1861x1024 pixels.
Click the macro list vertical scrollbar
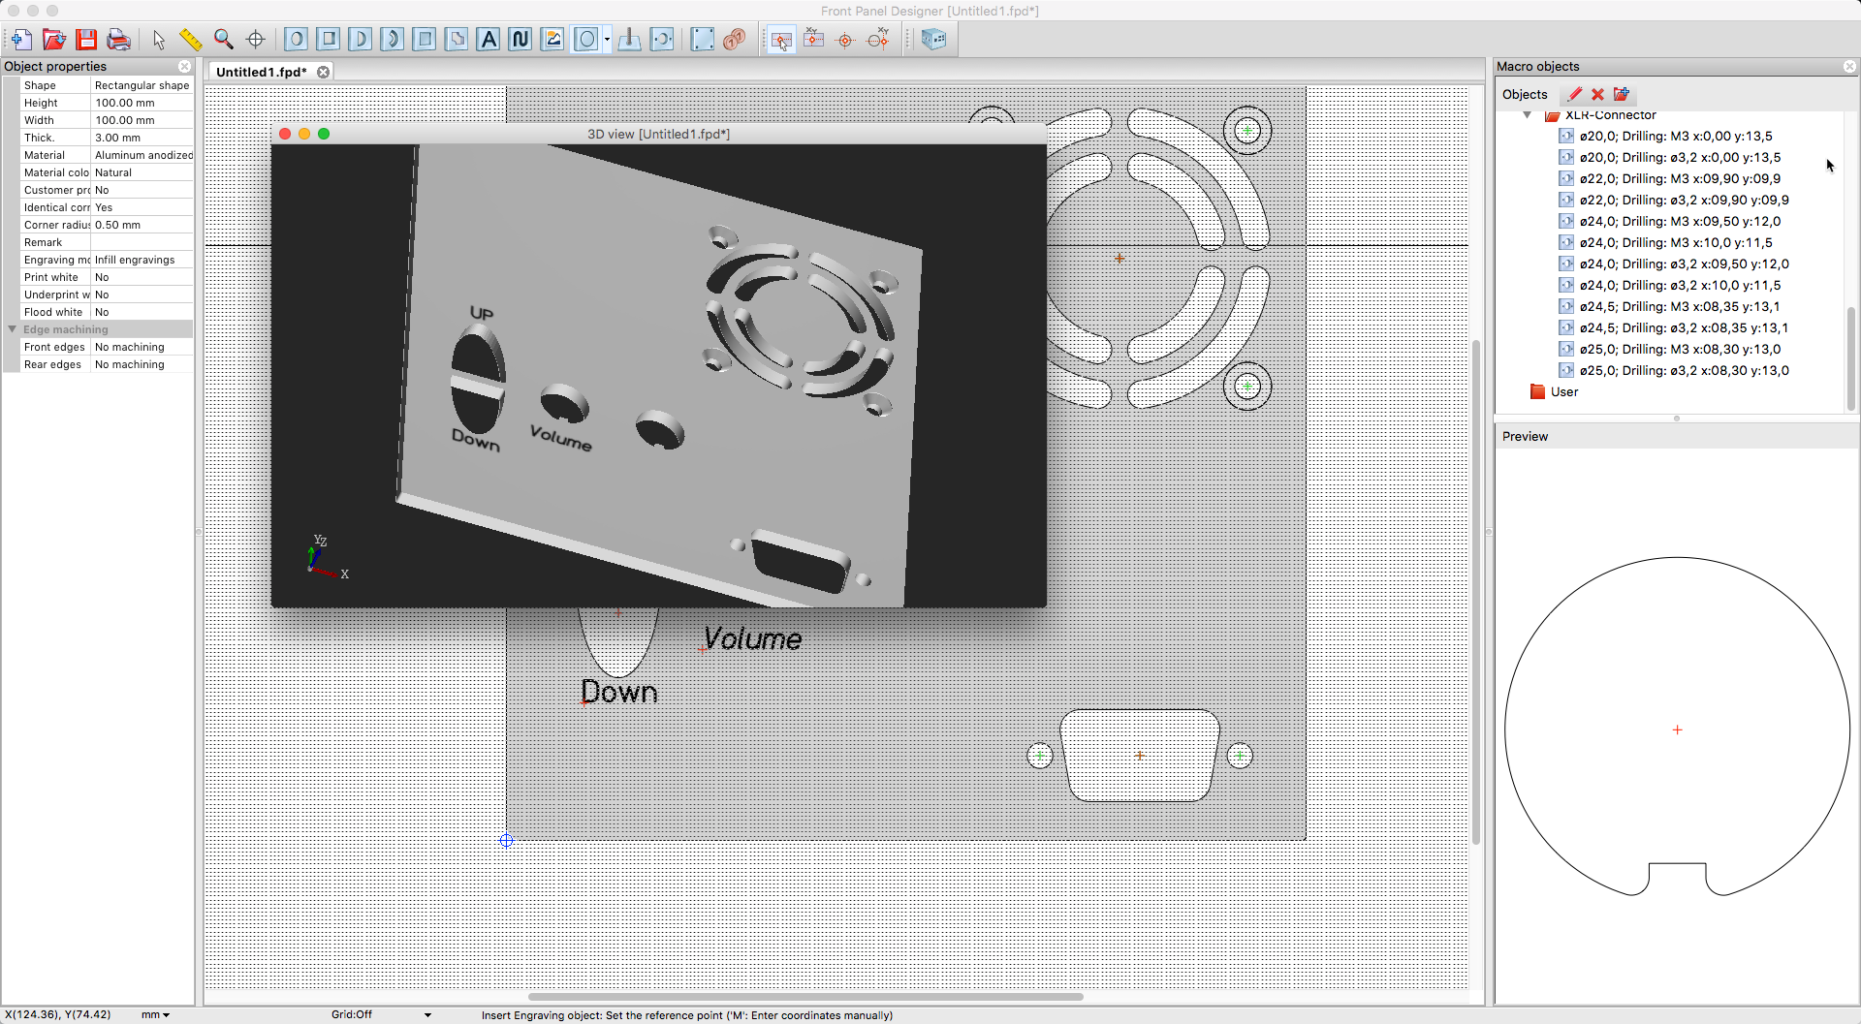(x=1850, y=359)
